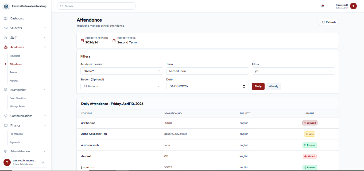364x171 pixels.
Task: Expand the Communications menu chevron
Action: pyautogui.click(x=45, y=116)
